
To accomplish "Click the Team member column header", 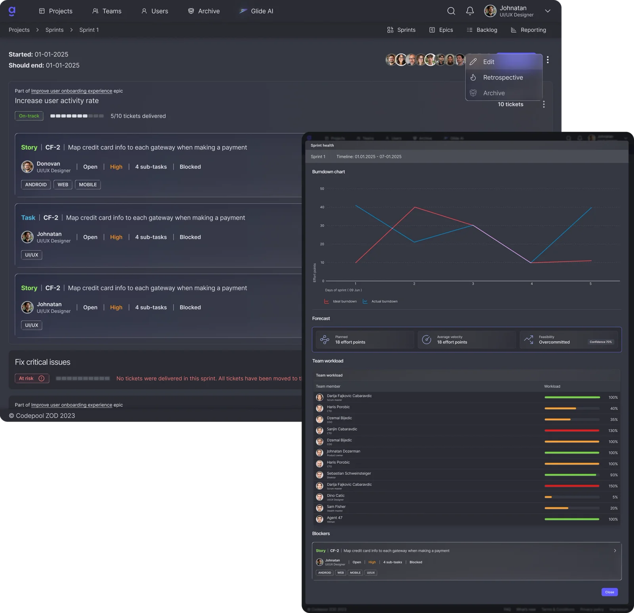I will [x=328, y=386].
